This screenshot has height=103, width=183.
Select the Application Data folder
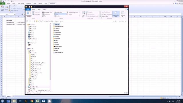pos(58,26)
